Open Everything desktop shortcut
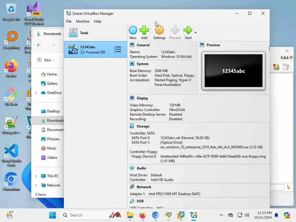This screenshot has width=296, height=222. [x=11, y=40]
